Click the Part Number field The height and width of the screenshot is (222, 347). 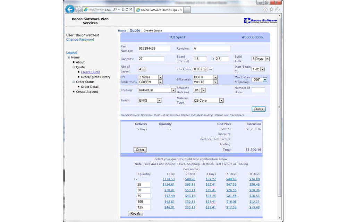[154, 49]
